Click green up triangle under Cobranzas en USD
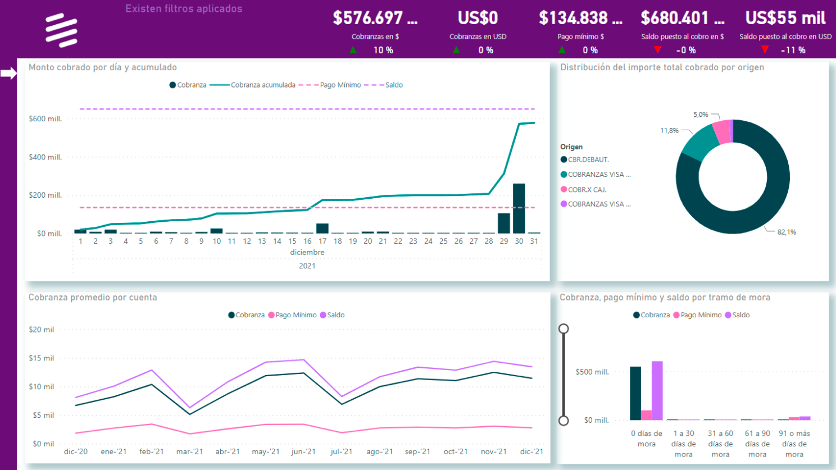Screen dimensions: 836x470 pos(456,50)
